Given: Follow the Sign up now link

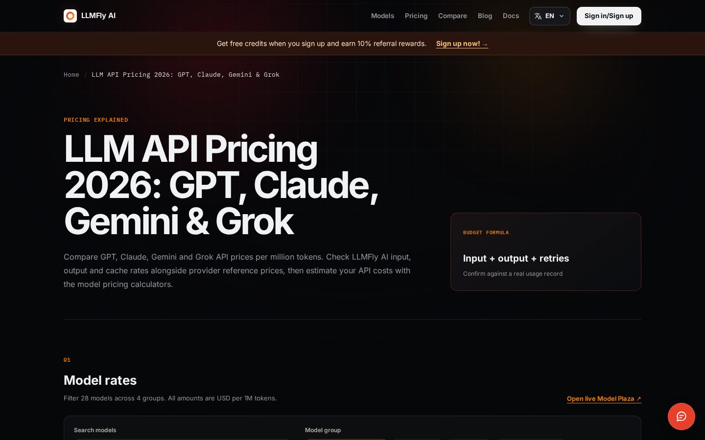Looking at the screenshot, I should click(462, 44).
